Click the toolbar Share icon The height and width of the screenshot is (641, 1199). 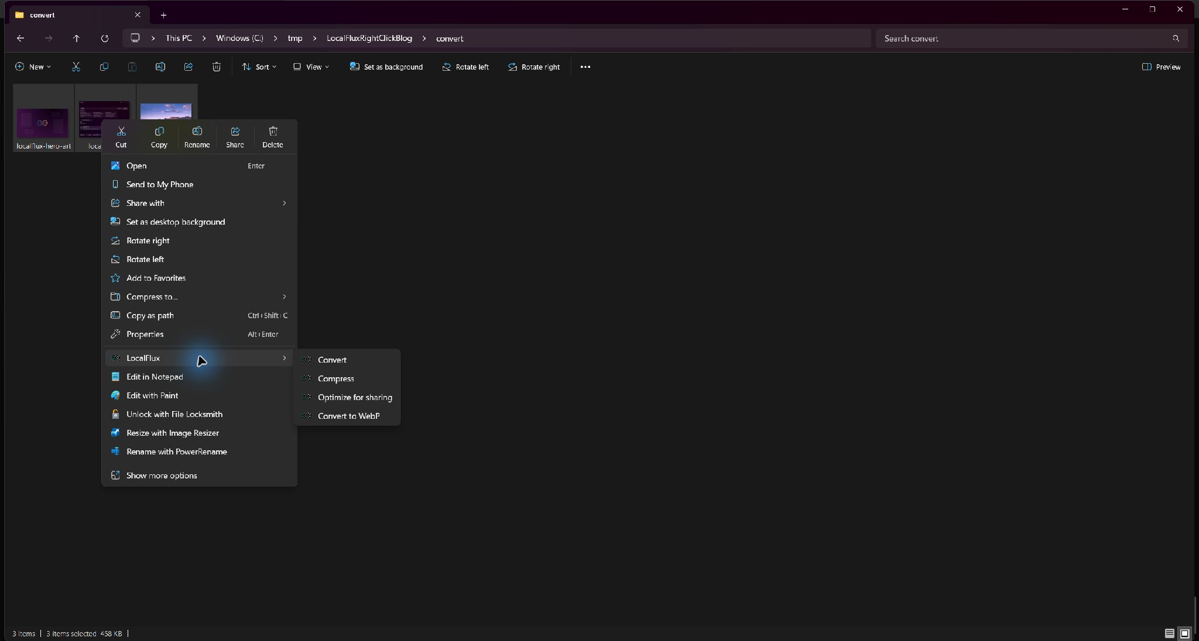[189, 67]
